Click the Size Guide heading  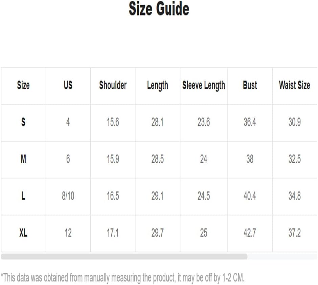pyautogui.click(x=159, y=8)
